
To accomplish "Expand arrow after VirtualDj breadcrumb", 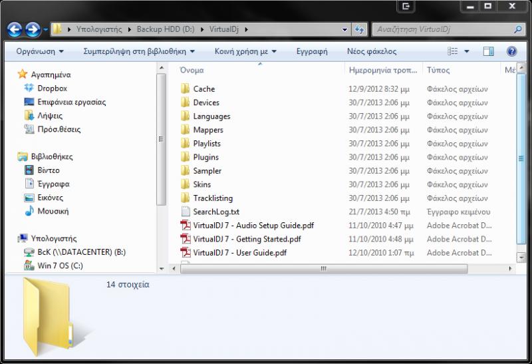I will 246,29.
